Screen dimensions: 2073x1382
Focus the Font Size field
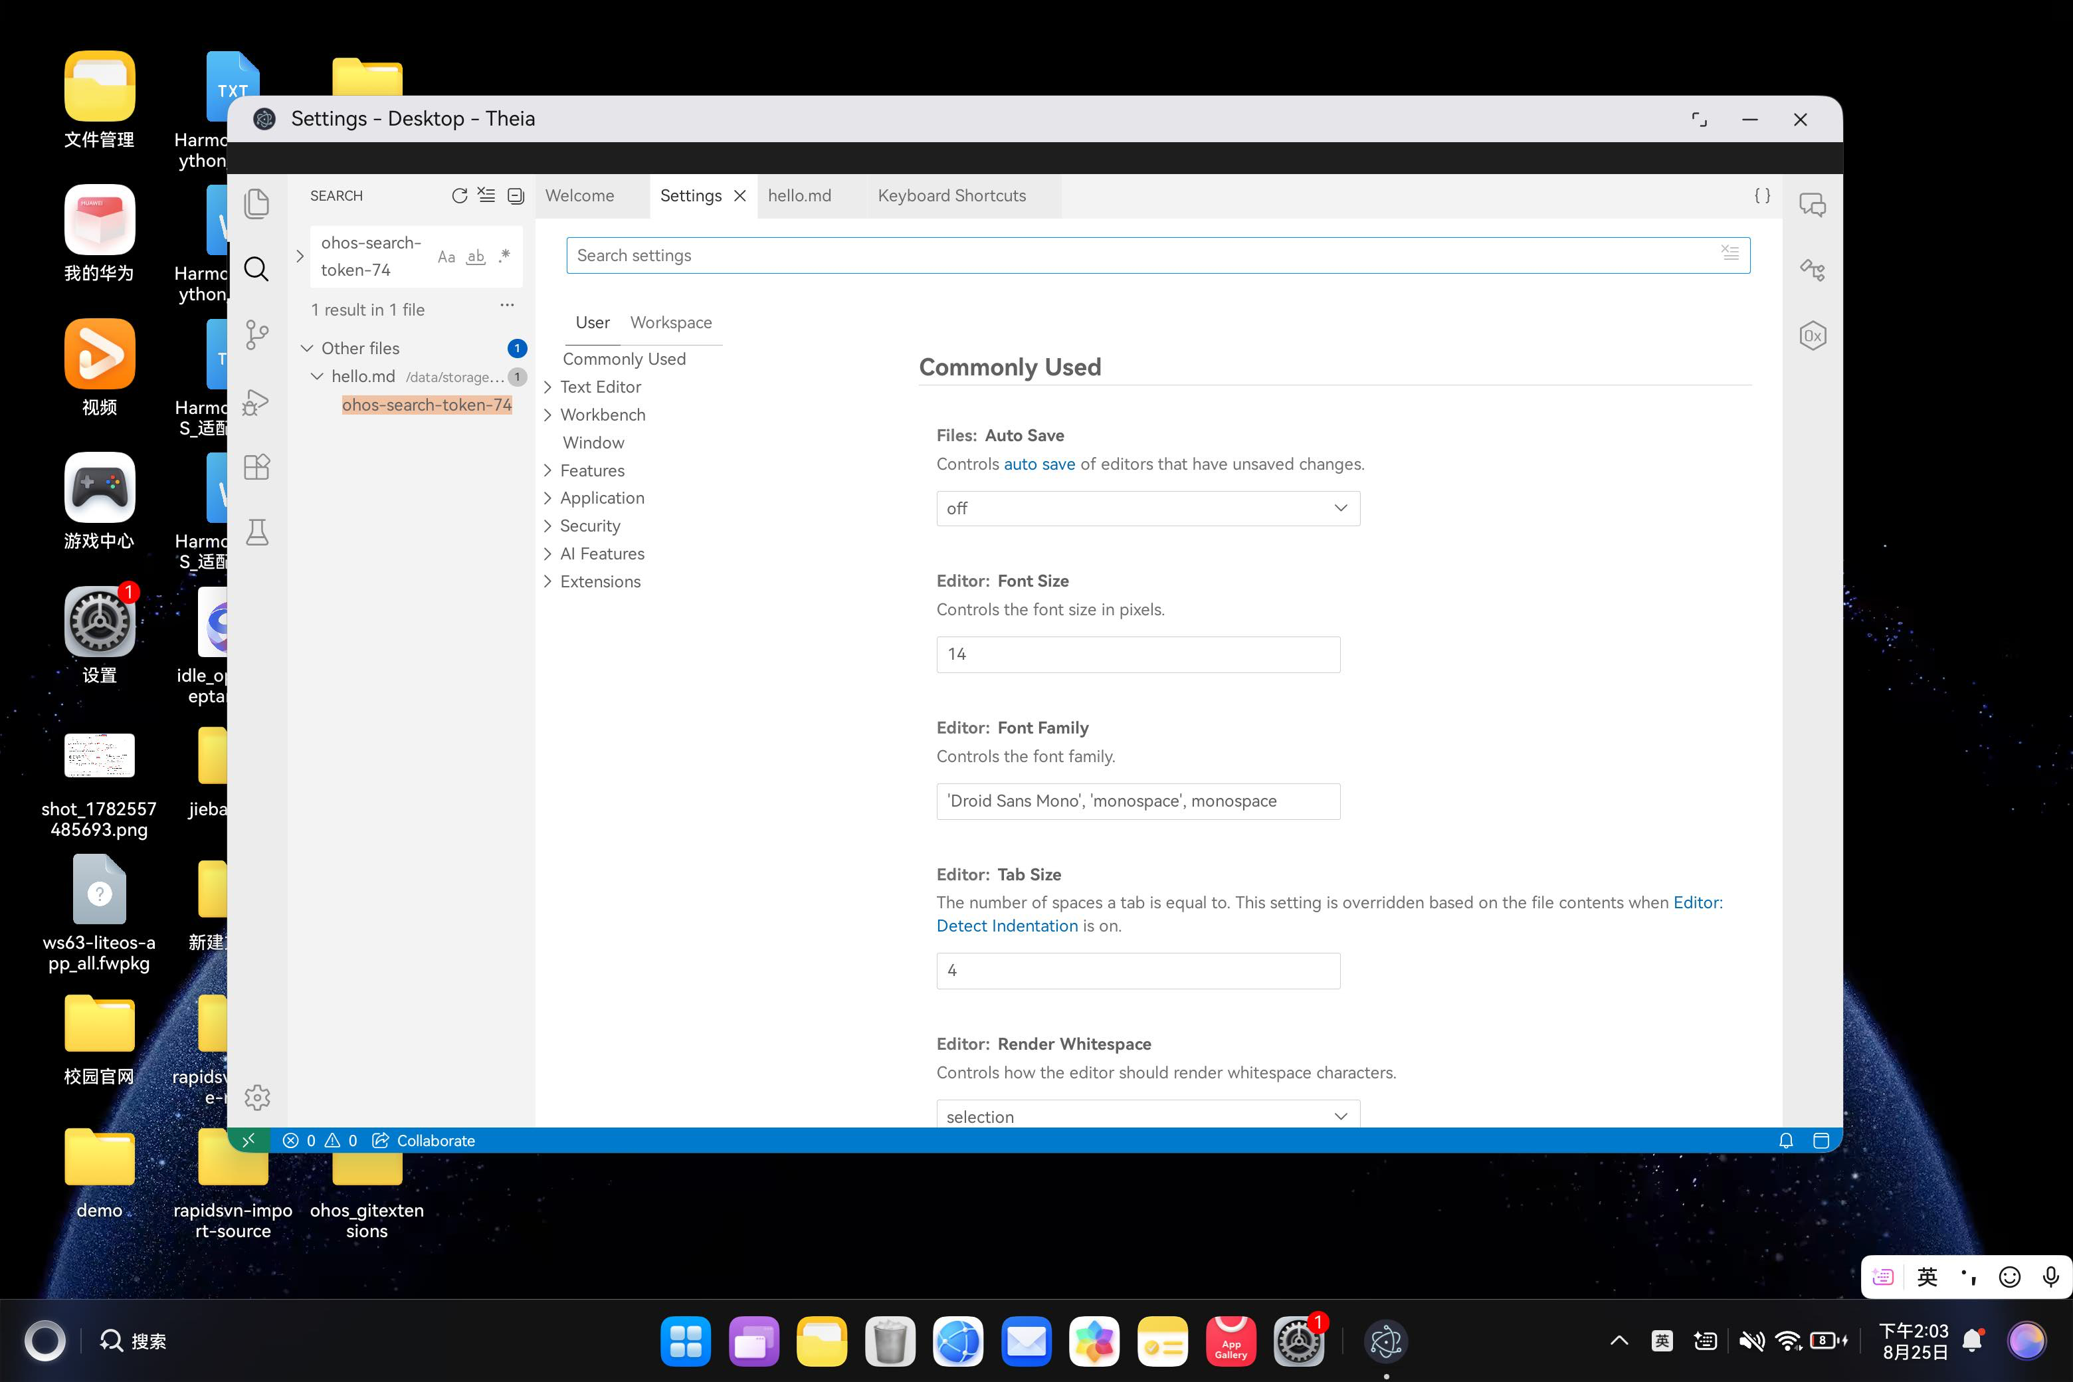tap(1138, 654)
